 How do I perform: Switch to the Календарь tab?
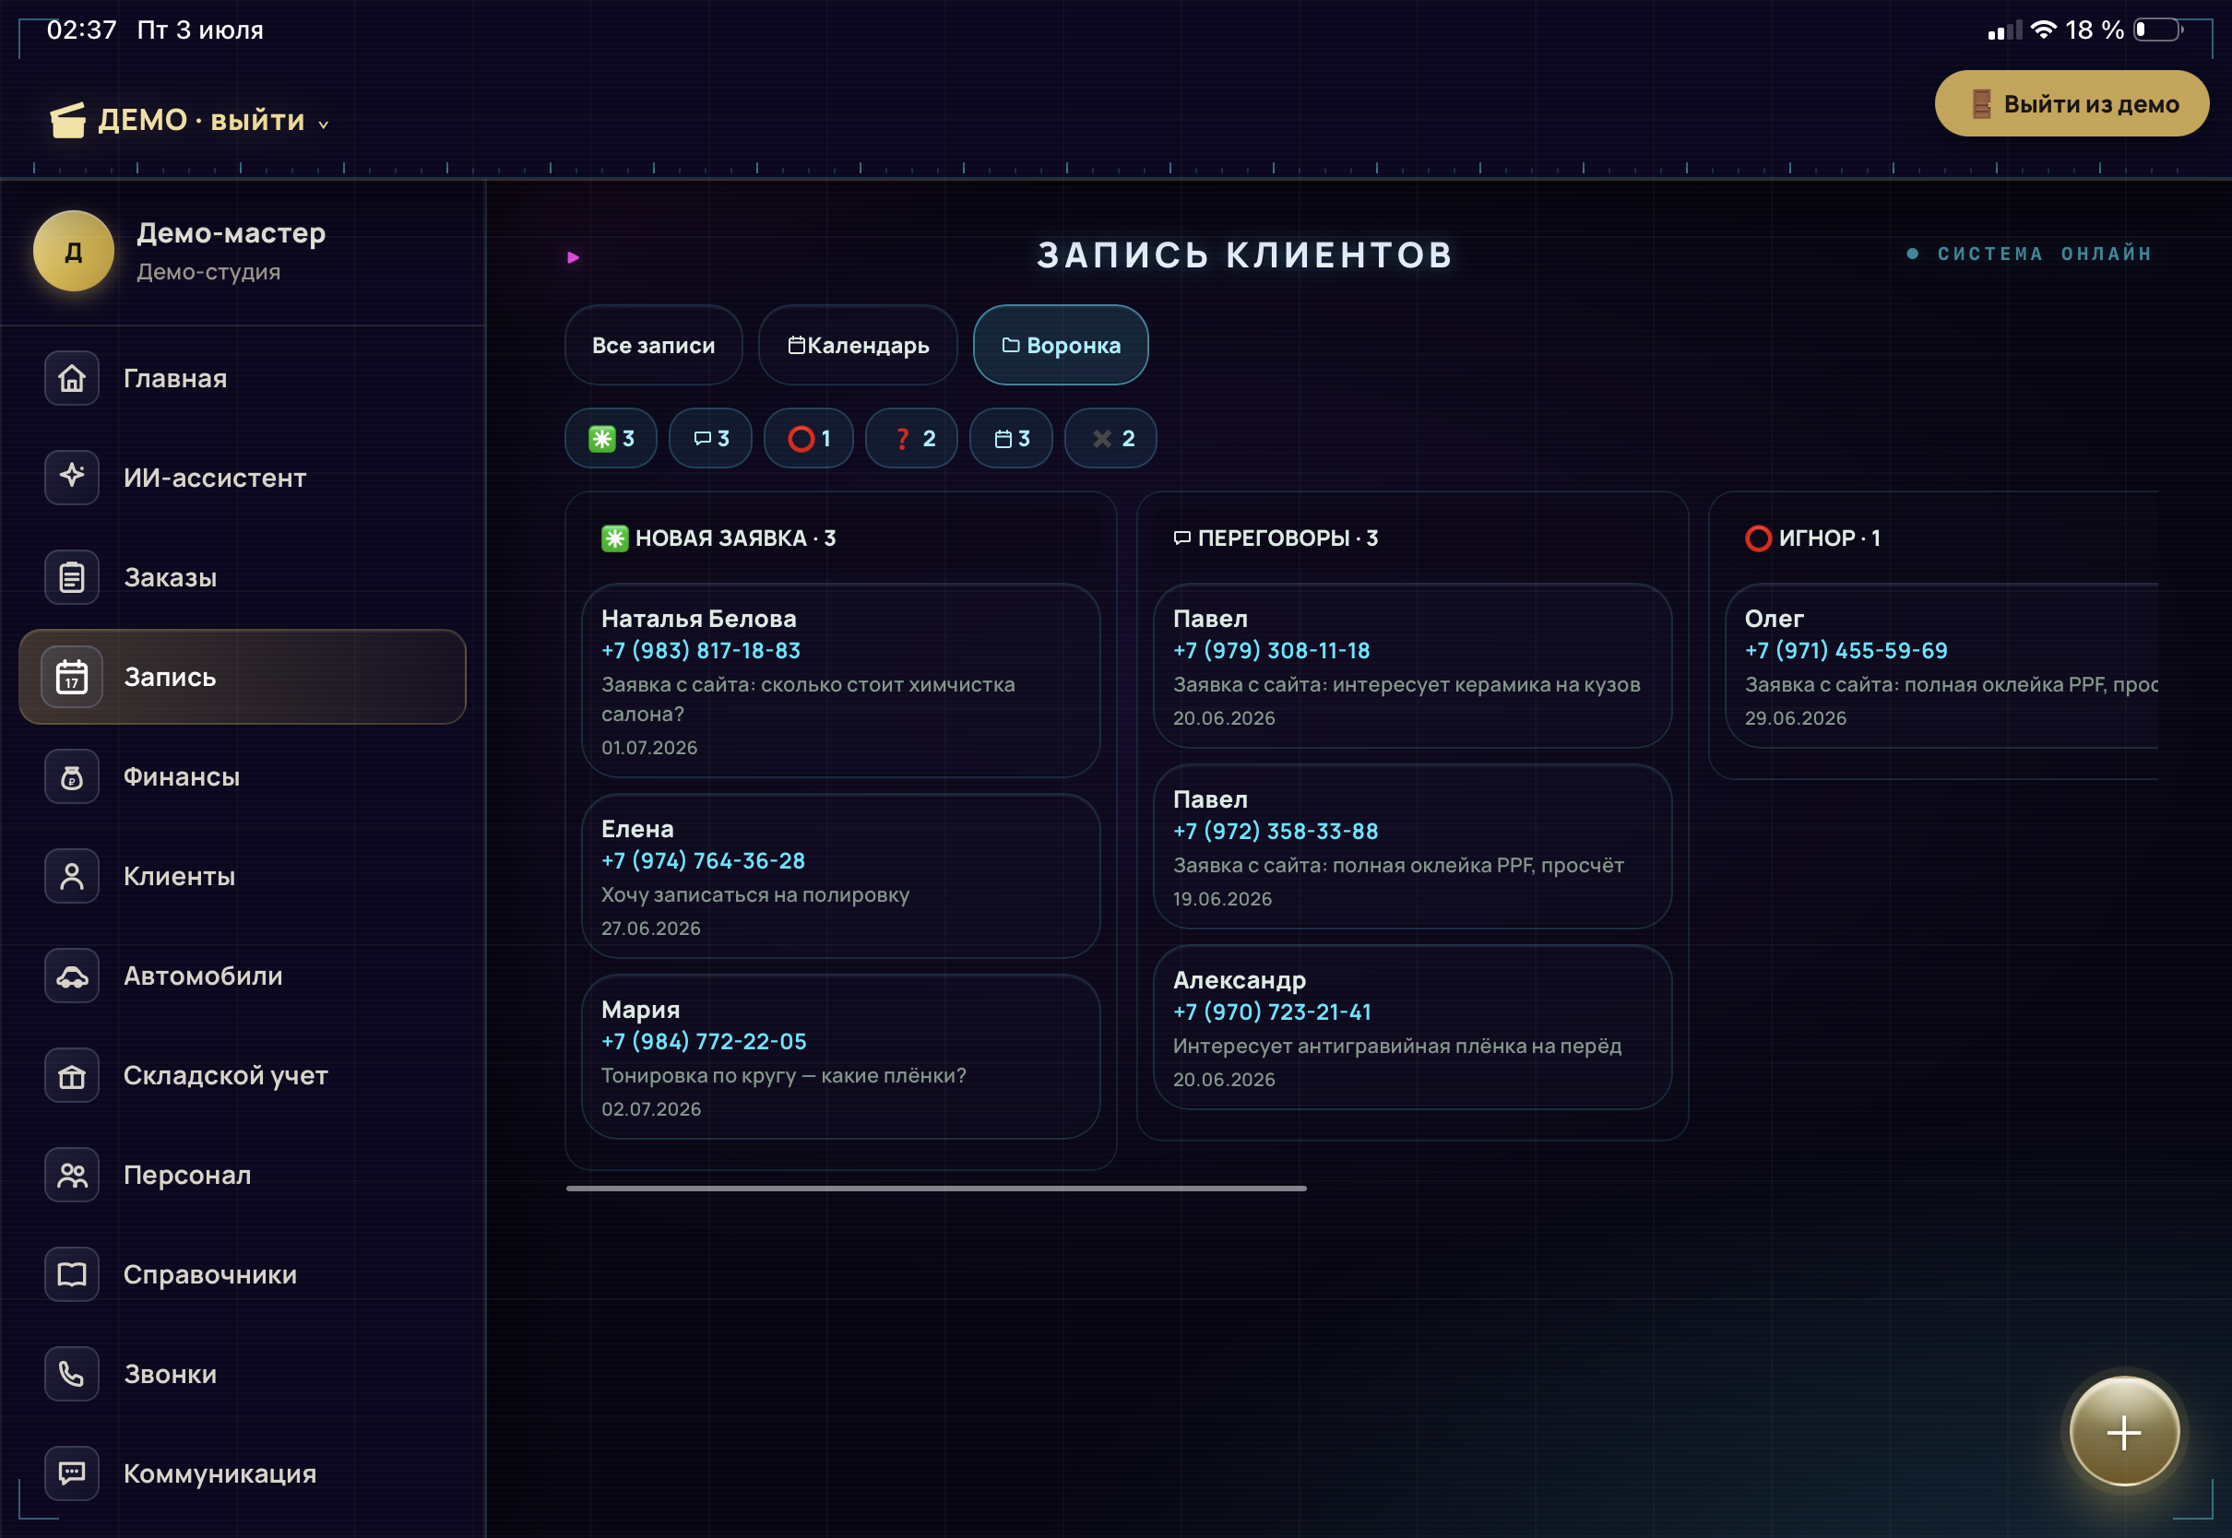[x=858, y=345]
